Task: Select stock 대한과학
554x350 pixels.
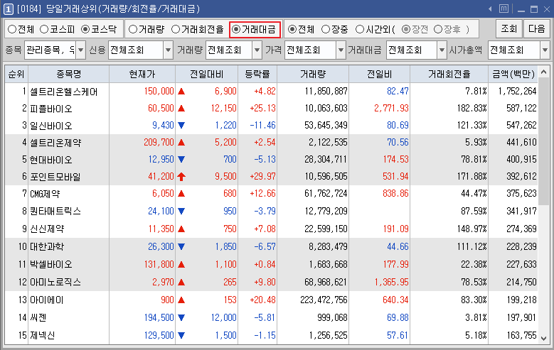Action: click(47, 246)
